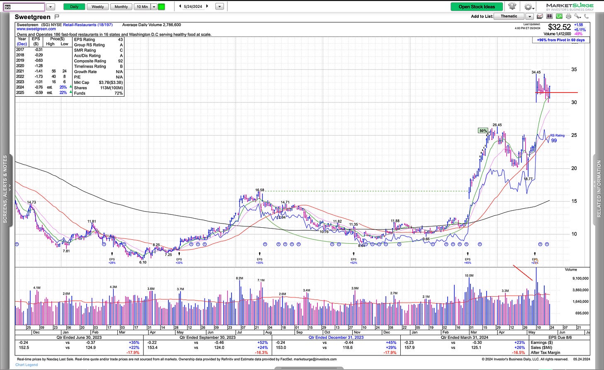The image size is (604, 370).
Task: Toggle the green real-time indicator square
Action: [x=161, y=7]
